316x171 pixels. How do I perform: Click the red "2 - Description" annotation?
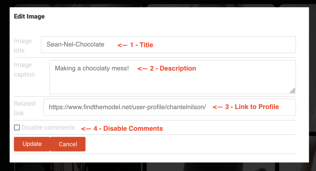(x=167, y=68)
